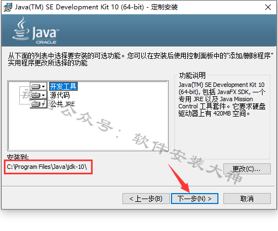Click the 功能说明 description text area
Viewport: 278px width, 231px height.
[222, 99]
